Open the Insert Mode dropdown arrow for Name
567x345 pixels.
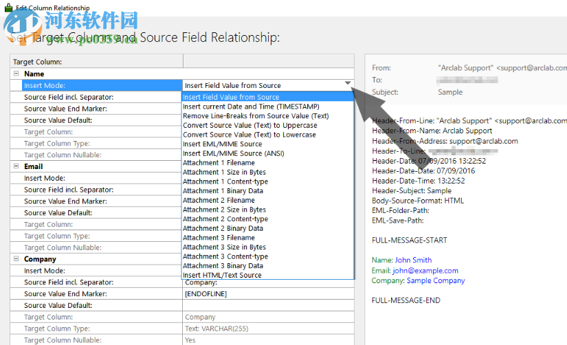pos(348,83)
